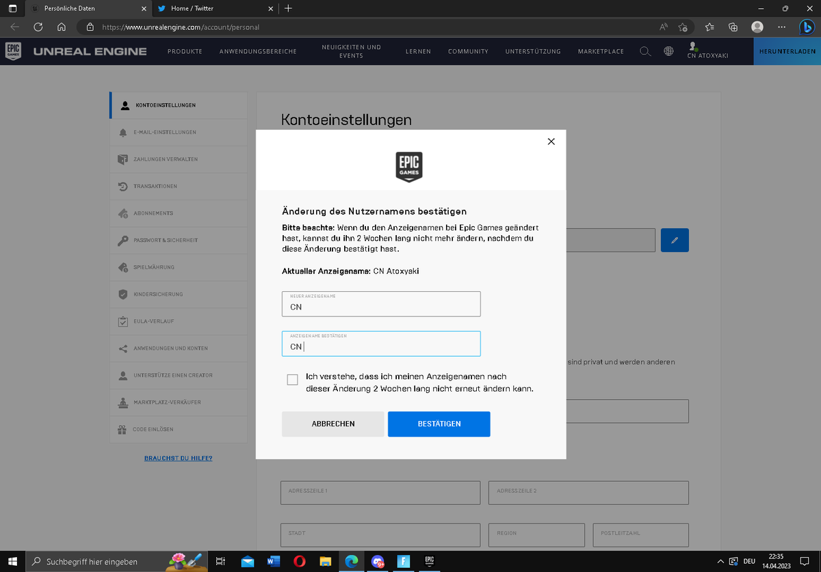Click the Adresszeile 1 input field

(380, 493)
